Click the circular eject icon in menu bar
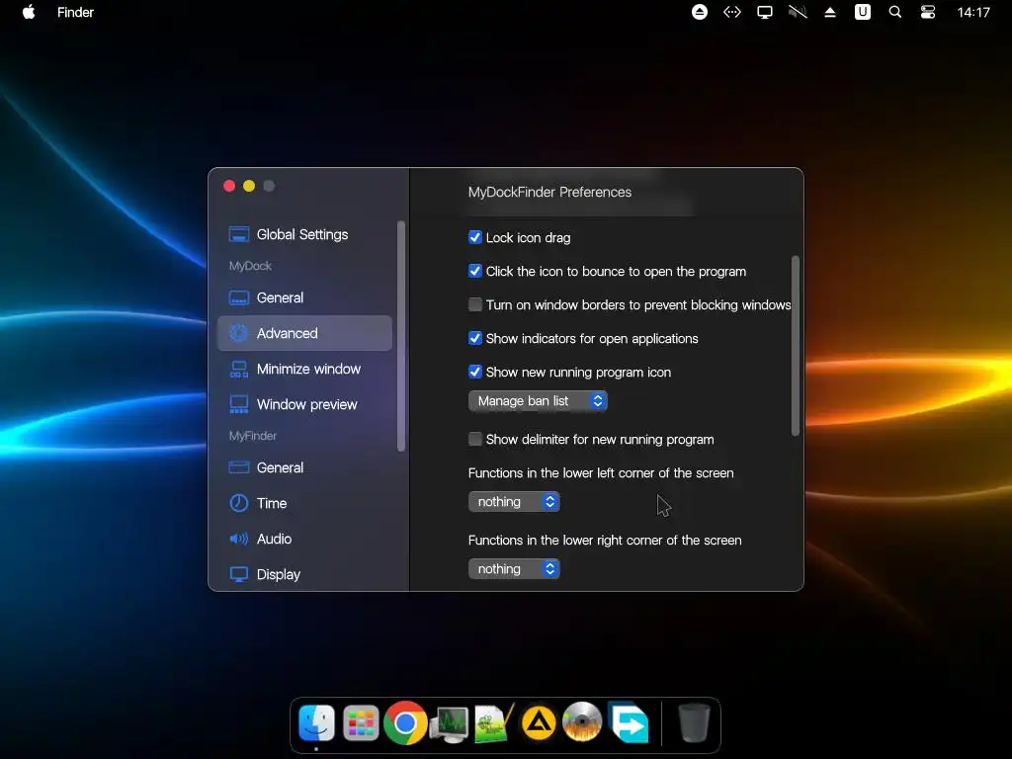 700,12
